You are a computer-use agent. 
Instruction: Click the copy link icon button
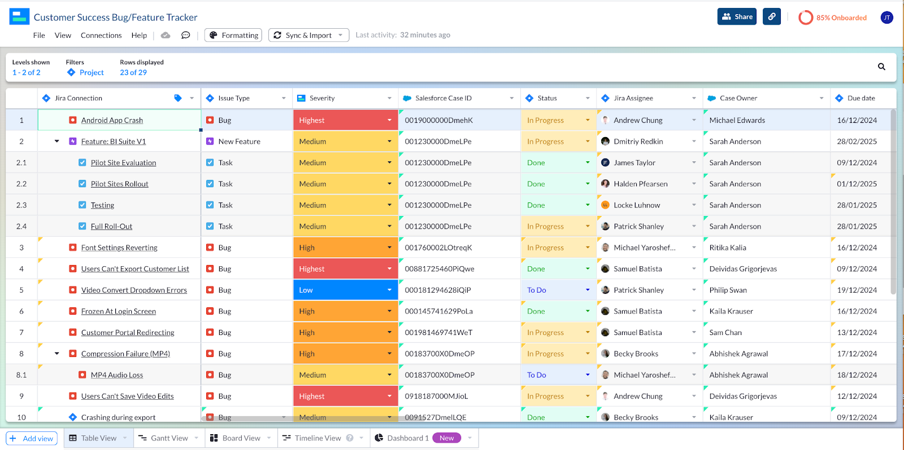772,16
